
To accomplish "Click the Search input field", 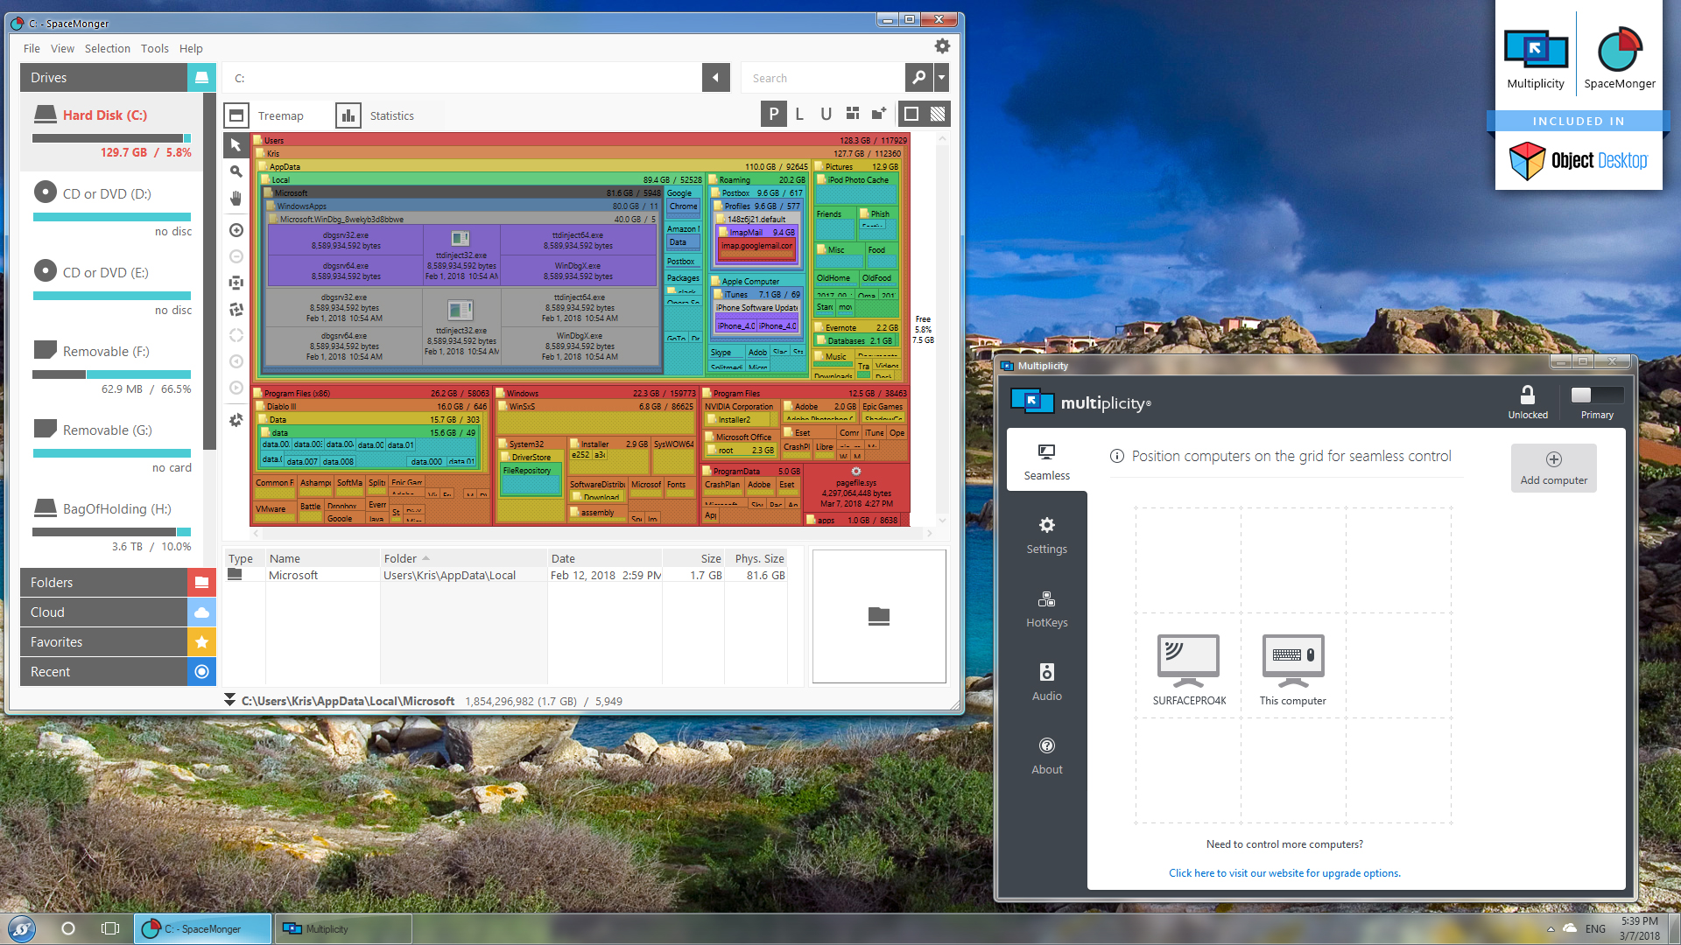I will pos(823,78).
